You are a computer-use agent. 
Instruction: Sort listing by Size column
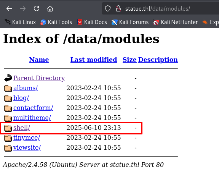click(129, 60)
